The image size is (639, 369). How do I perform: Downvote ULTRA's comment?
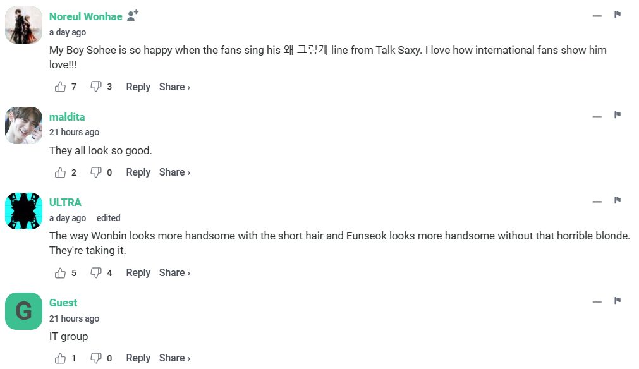pos(96,273)
